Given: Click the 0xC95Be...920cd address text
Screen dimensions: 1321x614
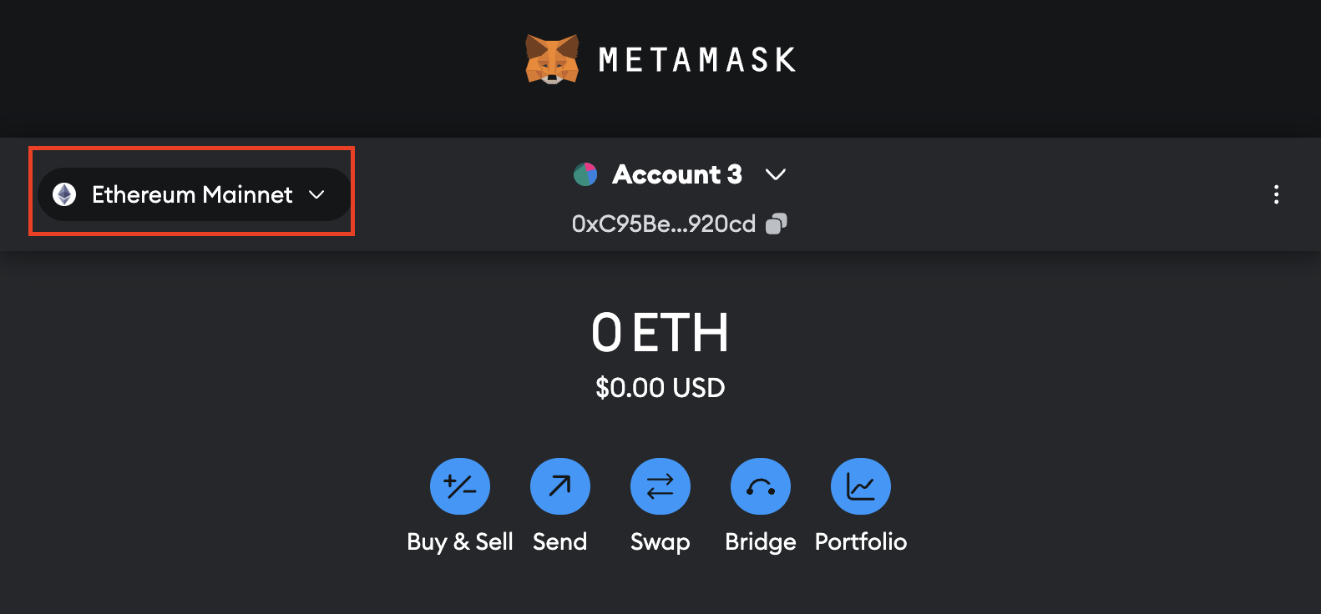Looking at the screenshot, I should coord(663,224).
